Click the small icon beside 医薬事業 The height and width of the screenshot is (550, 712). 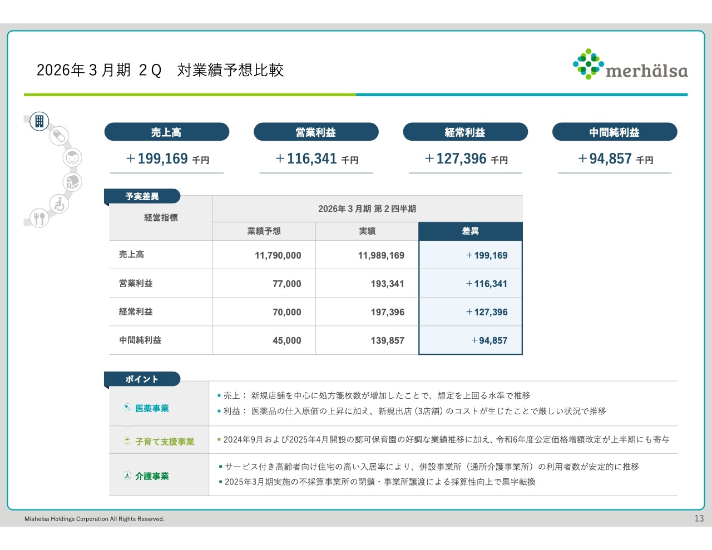point(127,408)
